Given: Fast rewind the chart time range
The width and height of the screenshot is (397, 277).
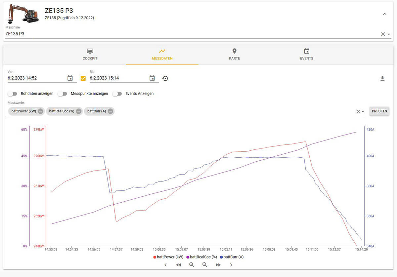Looking at the screenshot, I should tap(179, 265).
